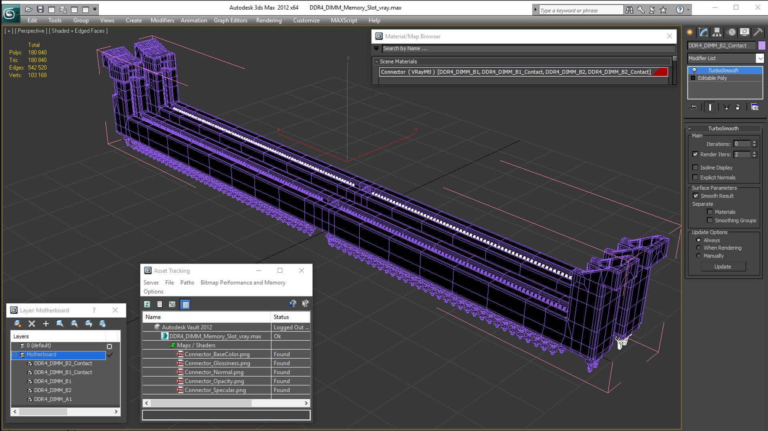Enable the Isoline Display checkbox

pyautogui.click(x=695, y=168)
